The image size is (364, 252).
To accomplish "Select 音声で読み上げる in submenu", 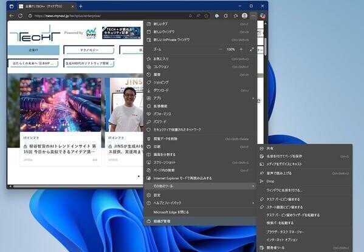I will [304, 173].
